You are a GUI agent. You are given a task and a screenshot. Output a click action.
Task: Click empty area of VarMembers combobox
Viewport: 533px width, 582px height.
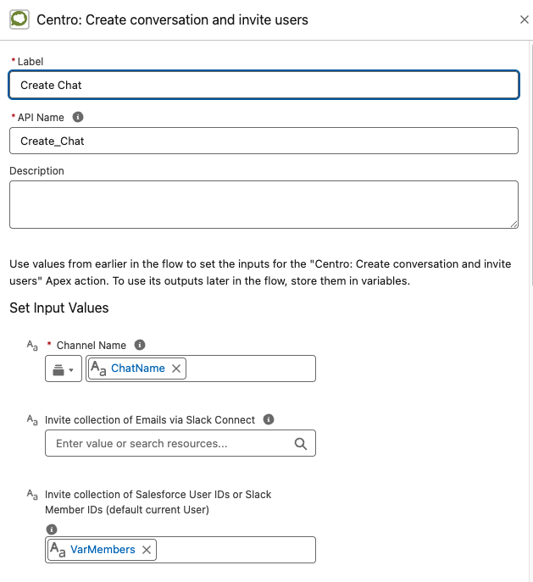tap(236, 550)
